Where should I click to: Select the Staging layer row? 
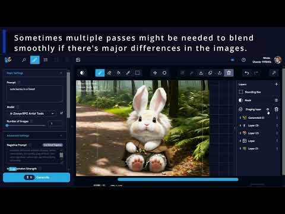pyautogui.click(x=258, y=109)
